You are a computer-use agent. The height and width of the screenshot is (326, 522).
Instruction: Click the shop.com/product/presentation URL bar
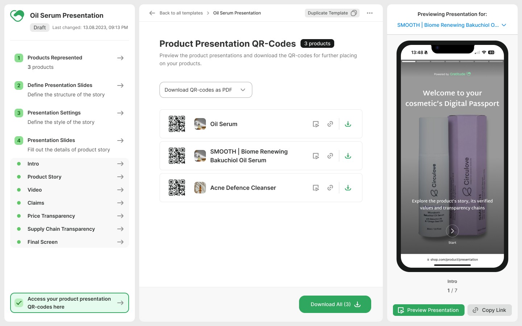452,260
